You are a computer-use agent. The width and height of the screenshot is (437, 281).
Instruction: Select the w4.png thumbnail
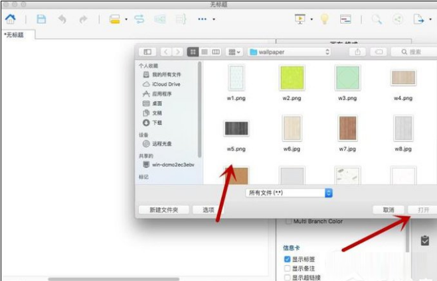point(403,78)
